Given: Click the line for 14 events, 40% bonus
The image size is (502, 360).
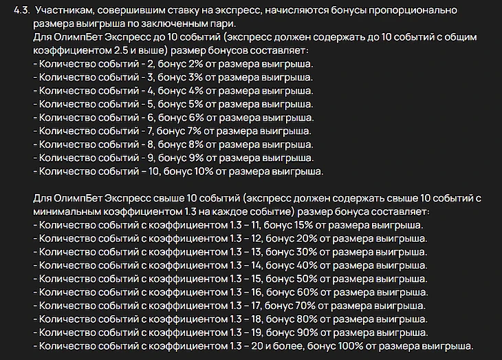Looking at the screenshot, I should tap(230, 265).
